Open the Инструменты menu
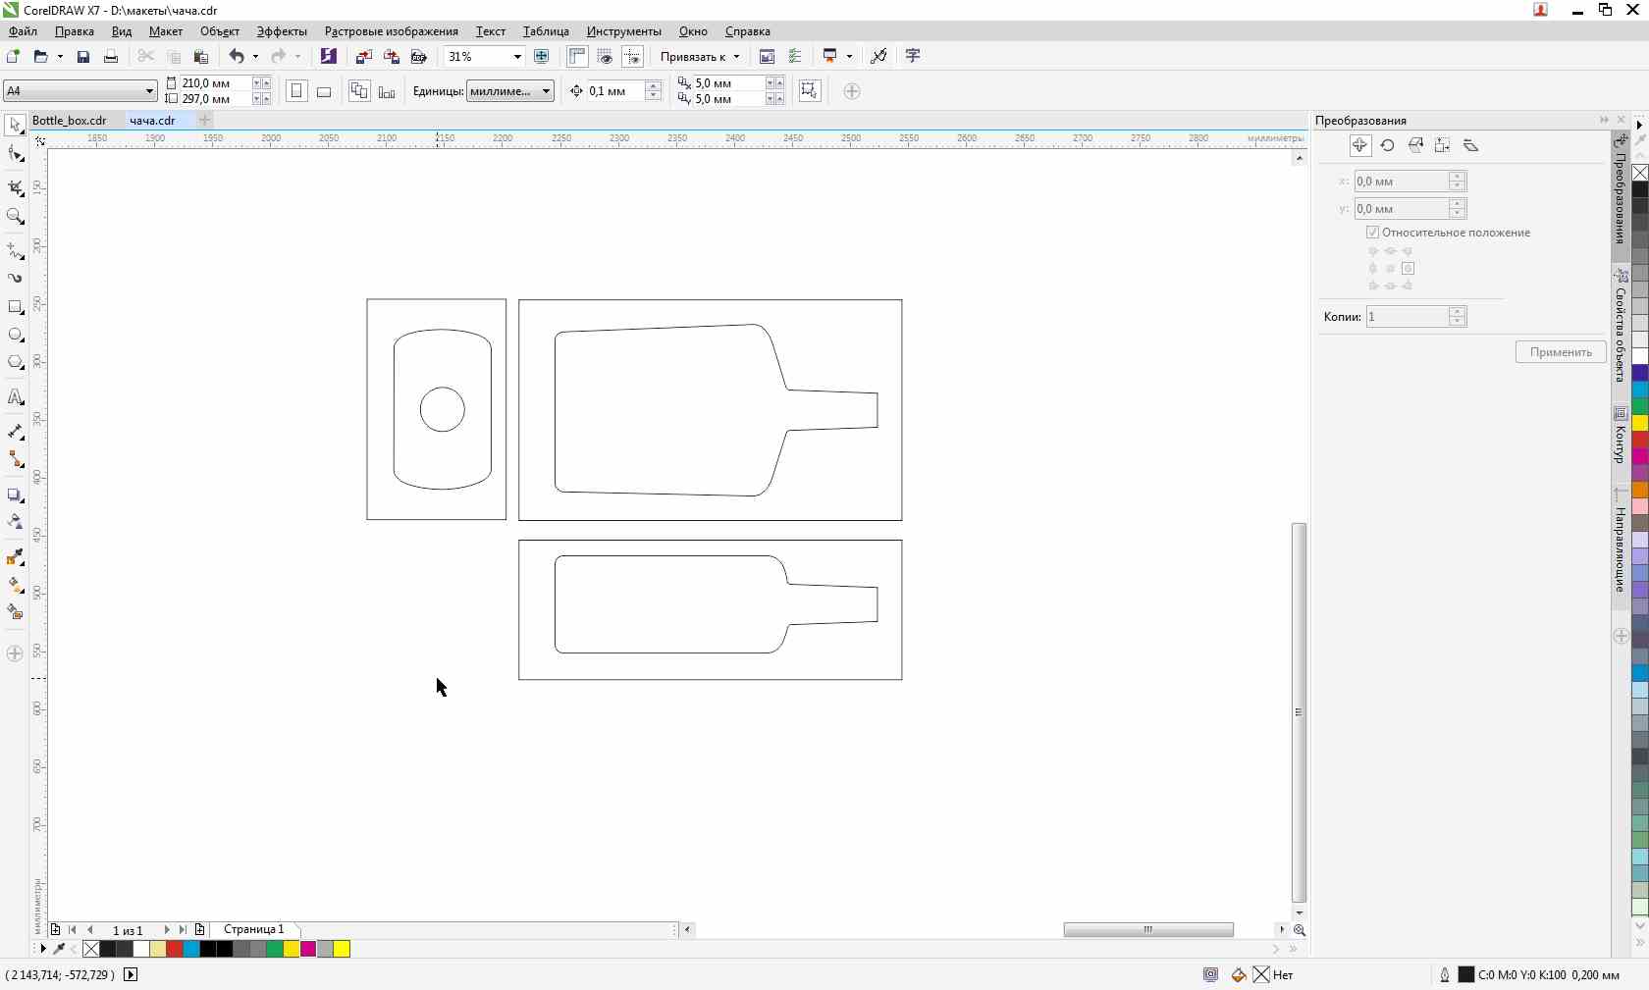The image size is (1649, 990). [624, 31]
